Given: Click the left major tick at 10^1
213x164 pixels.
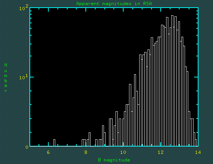Looking at the screenshot, I should point(32,77).
